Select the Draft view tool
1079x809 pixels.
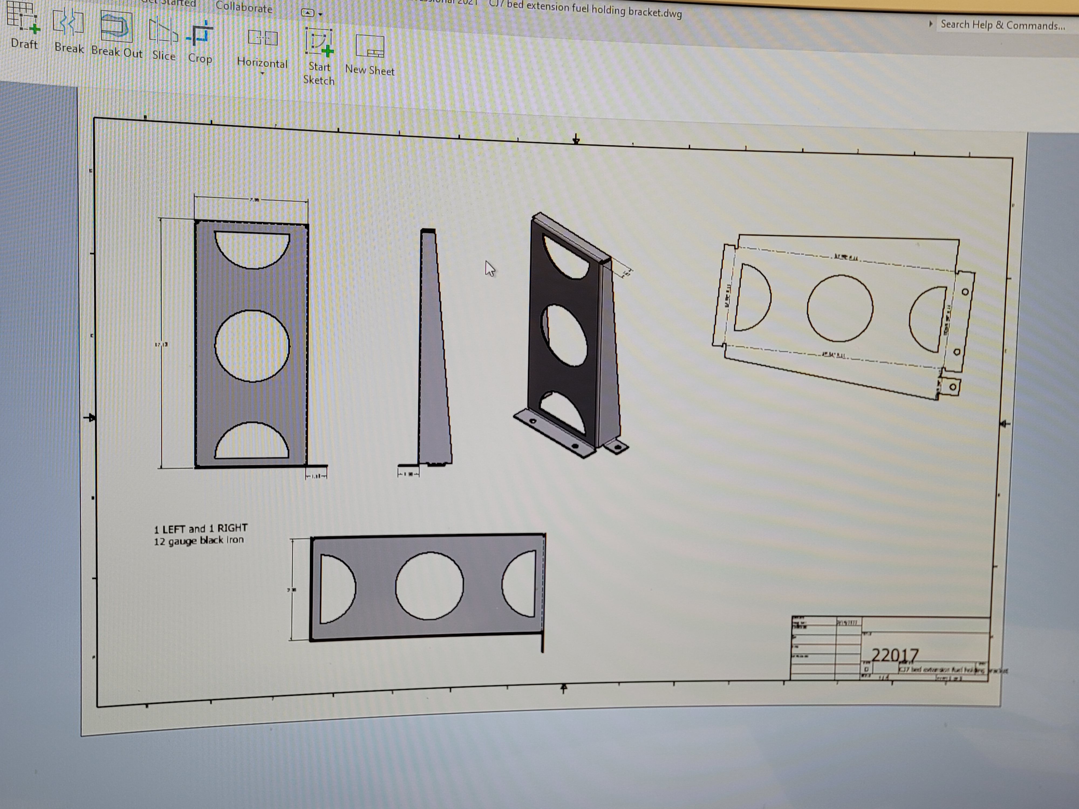(23, 25)
